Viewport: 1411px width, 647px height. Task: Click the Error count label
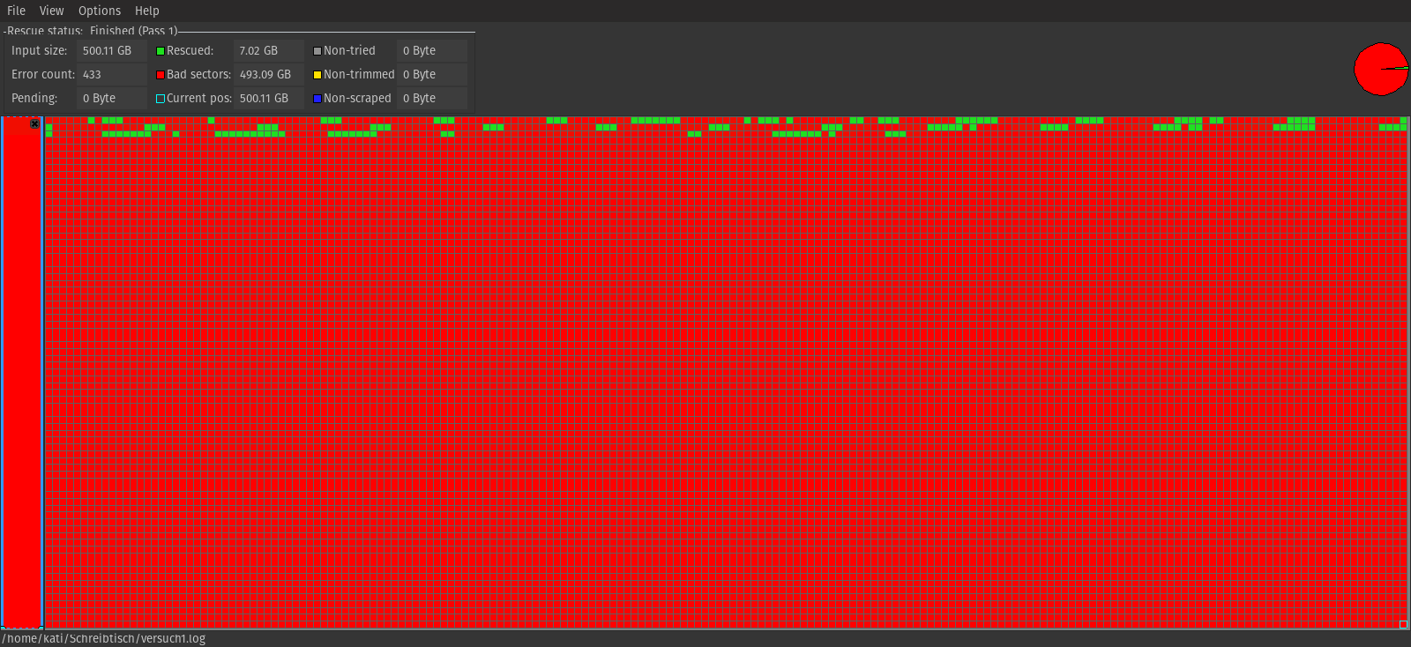tap(43, 75)
